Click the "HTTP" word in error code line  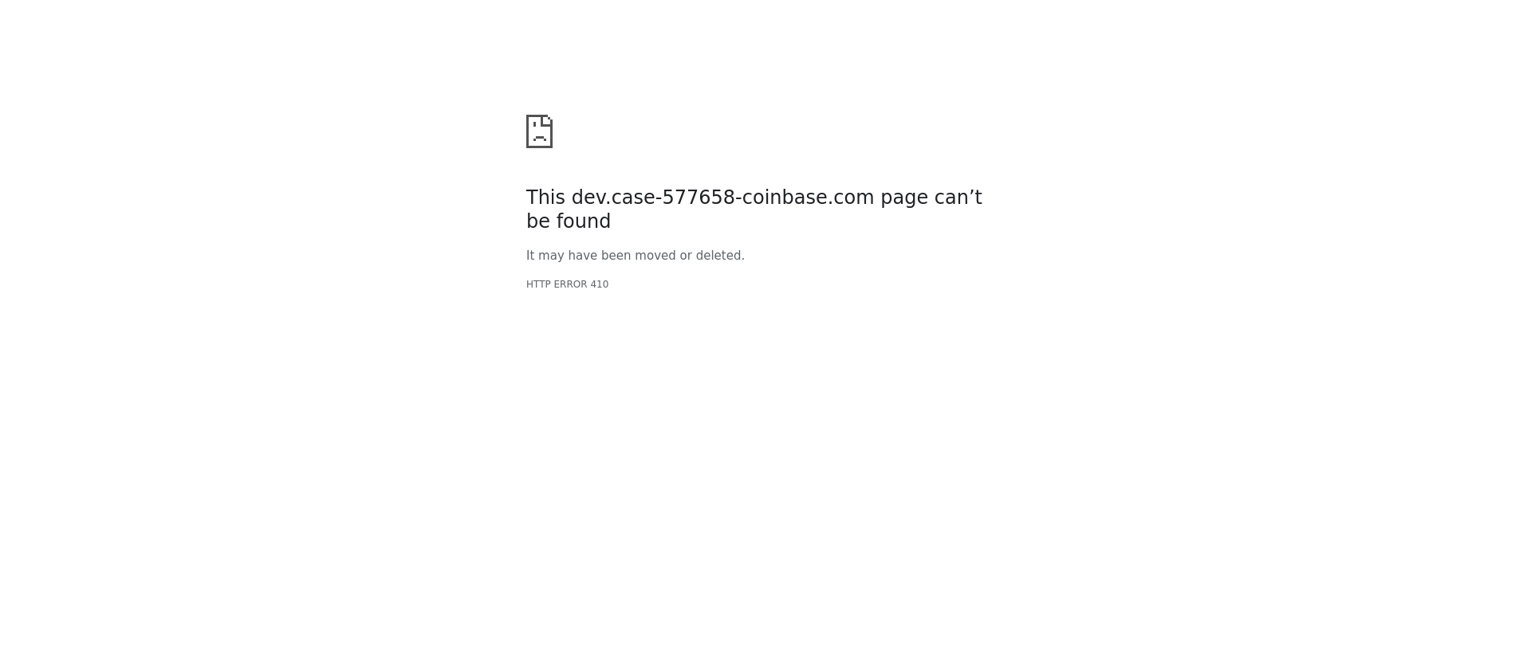coord(538,284)
